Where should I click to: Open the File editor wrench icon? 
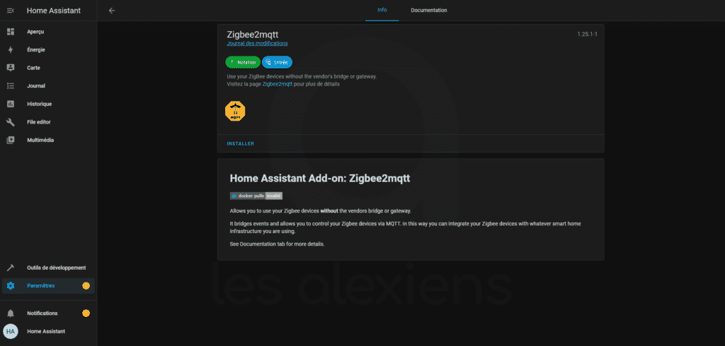point(11,121)
